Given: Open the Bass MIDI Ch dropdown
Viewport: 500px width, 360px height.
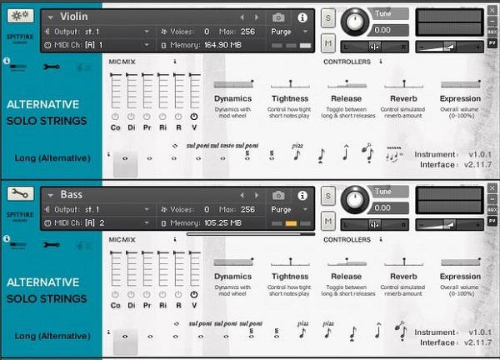Looking at the screenshot, I should tap(97, 222).
